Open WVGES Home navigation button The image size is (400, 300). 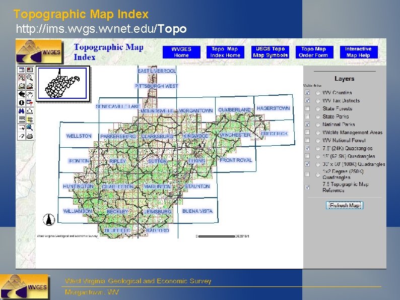pos(181,52)
